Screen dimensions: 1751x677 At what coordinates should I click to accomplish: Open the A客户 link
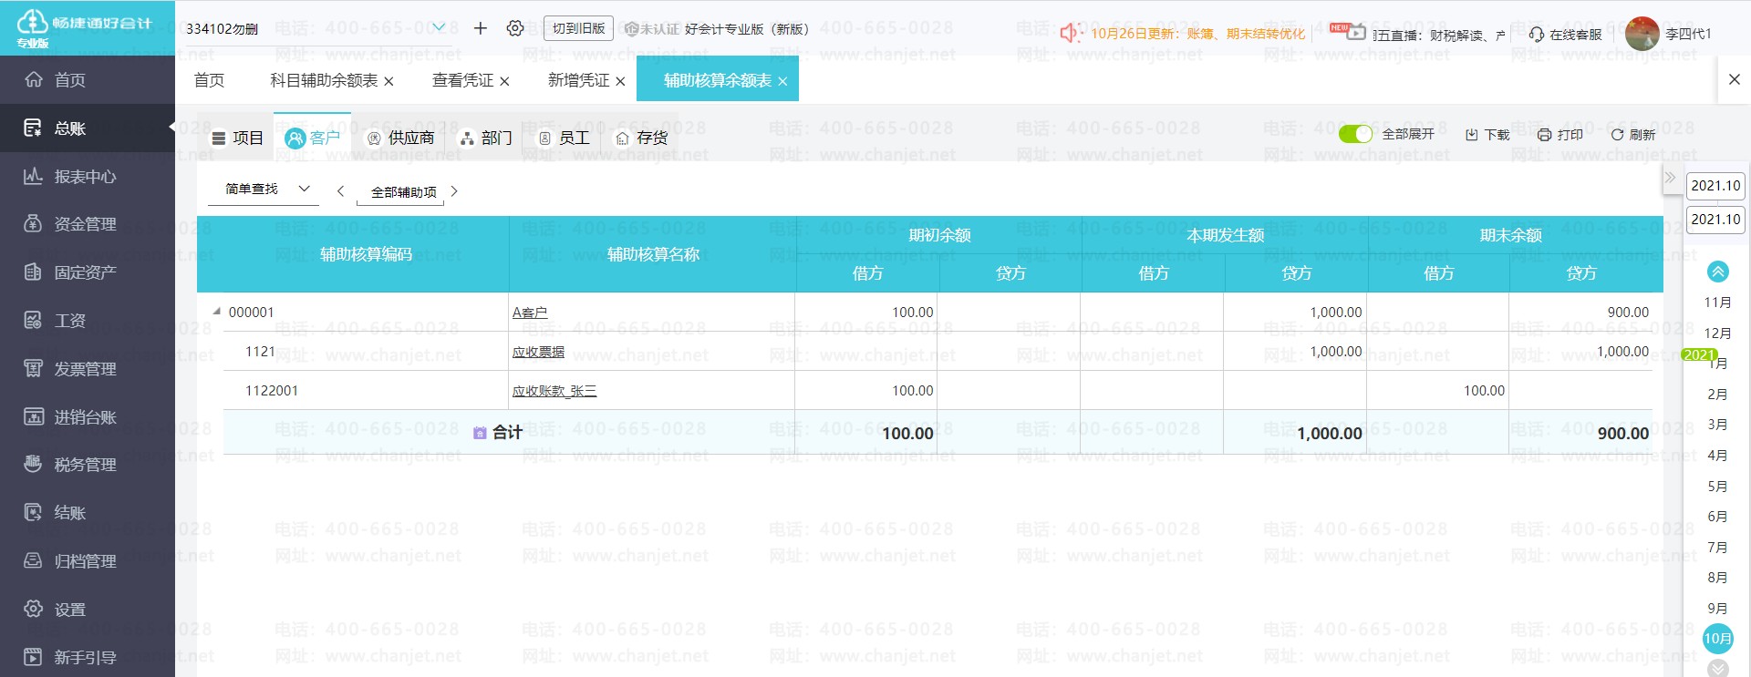pos(530,313)
